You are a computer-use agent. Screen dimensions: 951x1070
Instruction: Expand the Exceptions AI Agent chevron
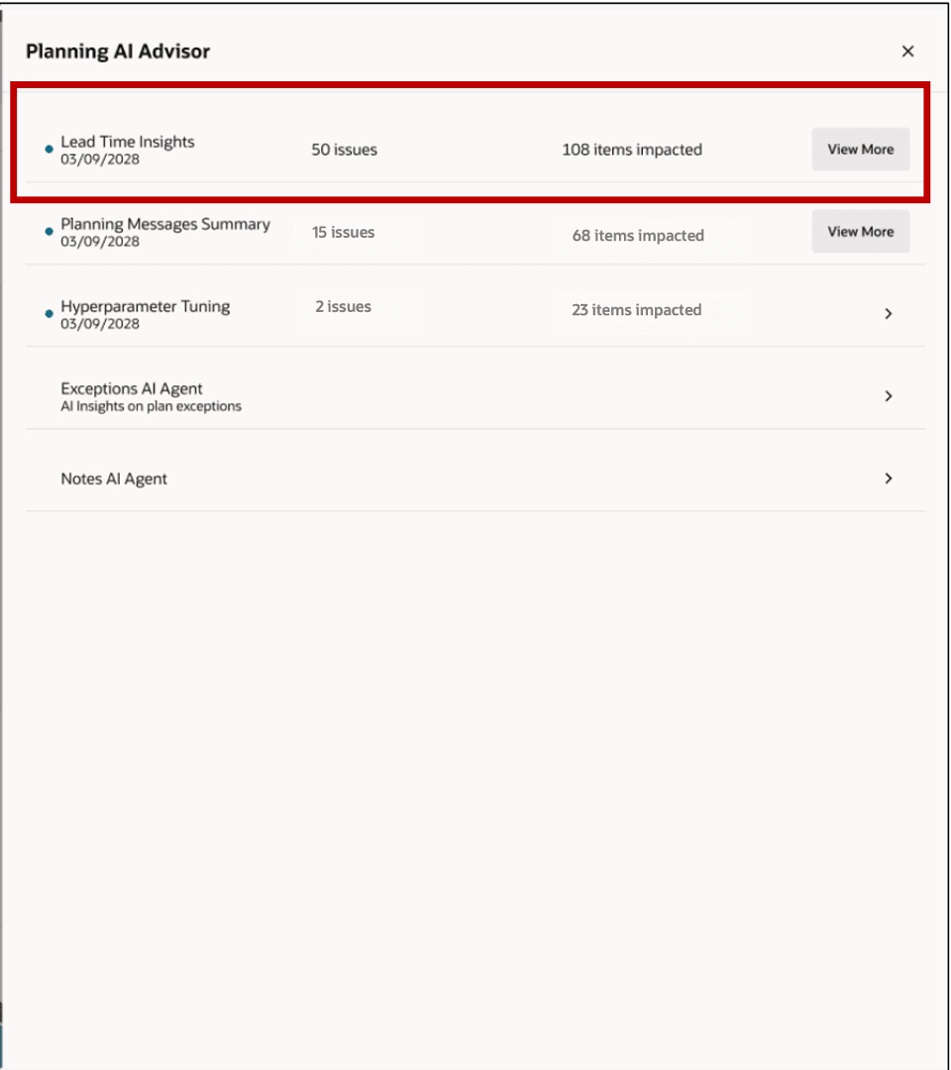pos(889,395)
